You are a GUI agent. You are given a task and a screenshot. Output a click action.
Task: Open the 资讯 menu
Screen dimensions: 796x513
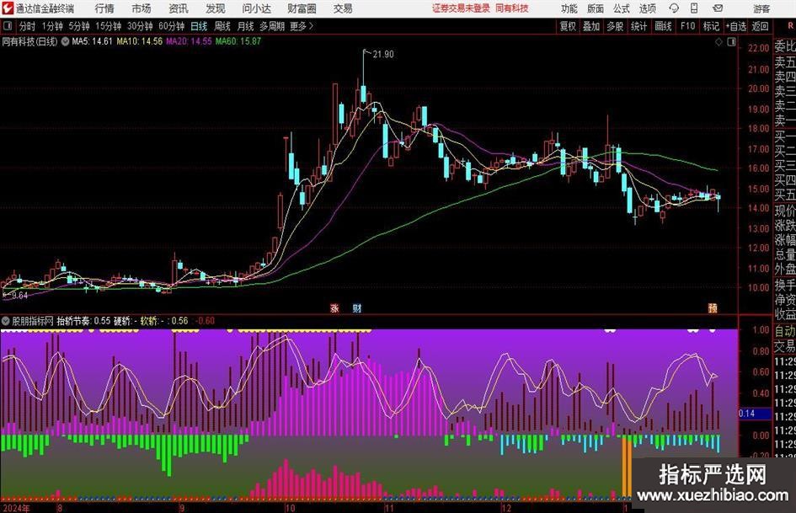click(179, 8)
